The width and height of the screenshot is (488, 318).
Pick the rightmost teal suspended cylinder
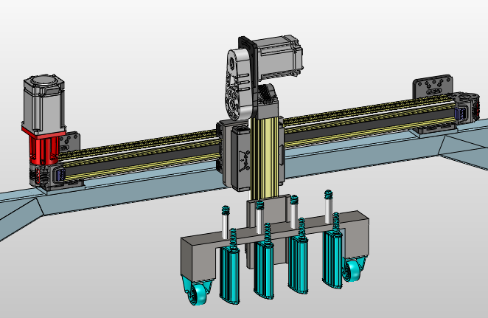coord(332,260)
